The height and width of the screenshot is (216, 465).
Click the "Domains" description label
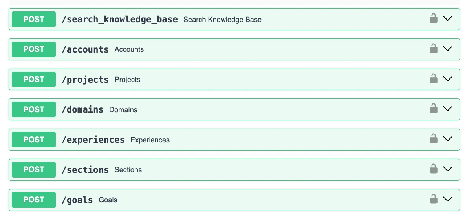coord(123,110)
